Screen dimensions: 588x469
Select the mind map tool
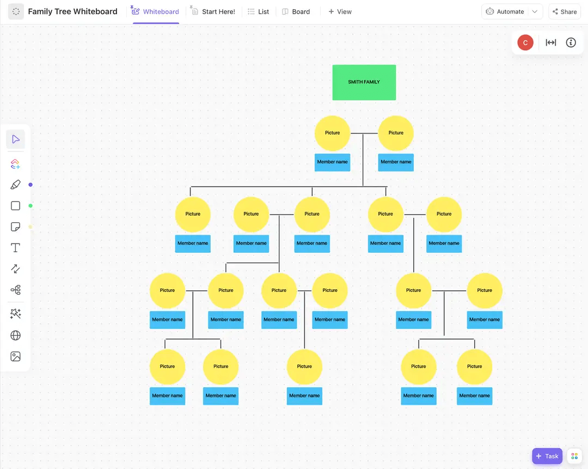click(15, 290)
